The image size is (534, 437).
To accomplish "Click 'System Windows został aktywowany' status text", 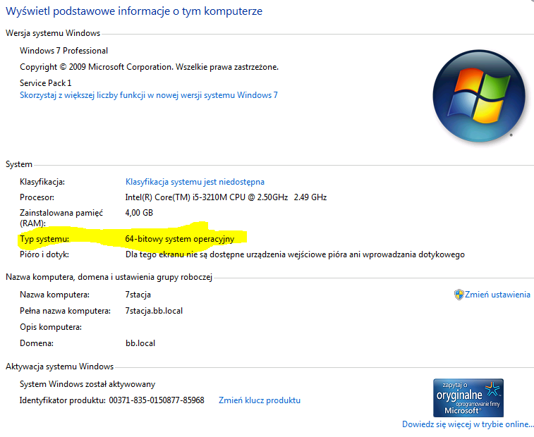I will [x=87, y=384].
